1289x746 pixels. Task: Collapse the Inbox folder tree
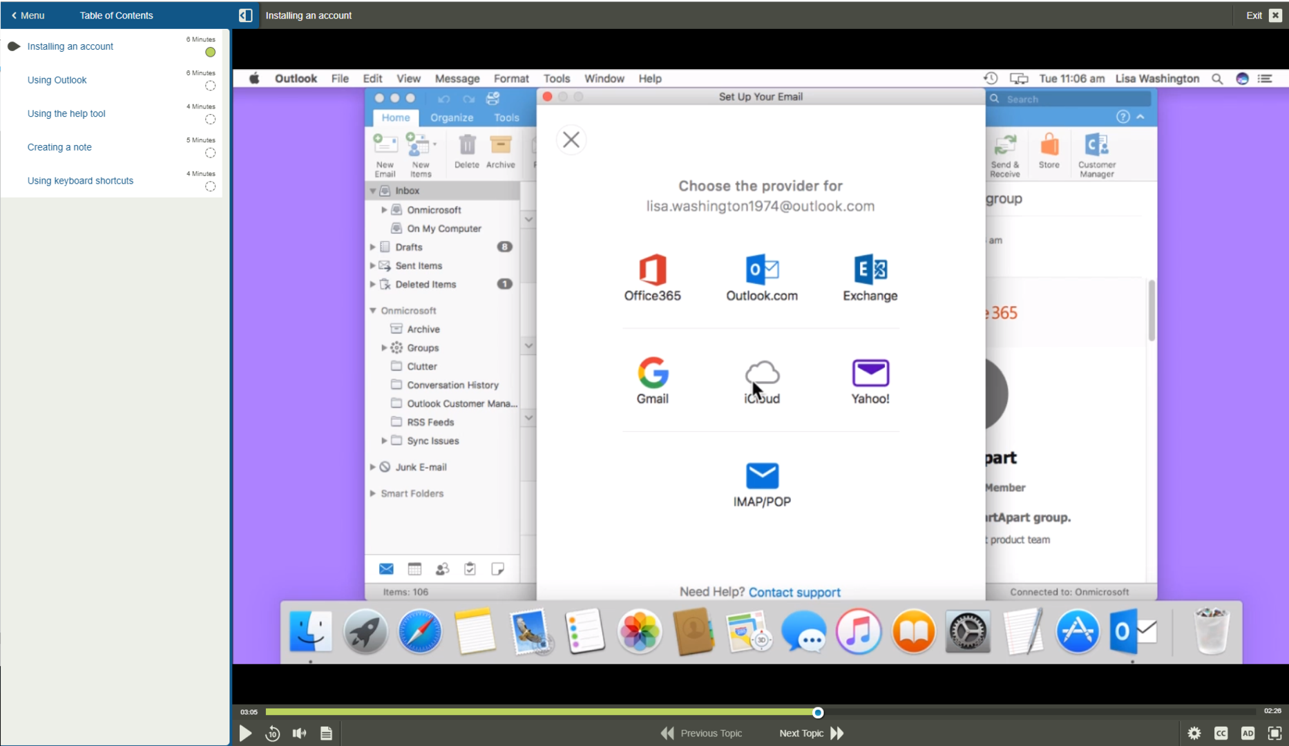point(372,191)
